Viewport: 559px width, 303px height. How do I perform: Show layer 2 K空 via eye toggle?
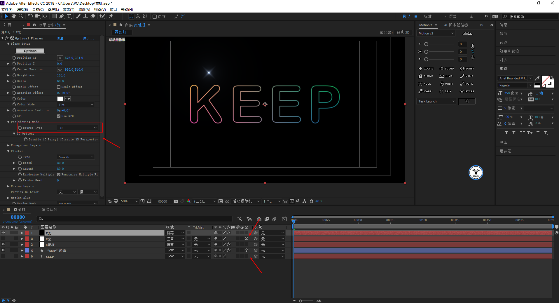point(3,239)
